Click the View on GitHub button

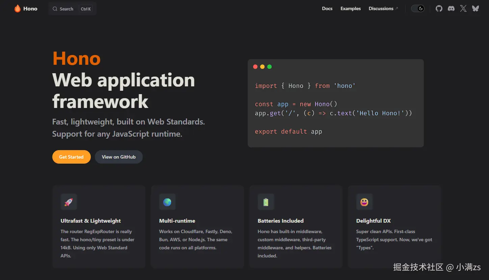click(119, 157)
